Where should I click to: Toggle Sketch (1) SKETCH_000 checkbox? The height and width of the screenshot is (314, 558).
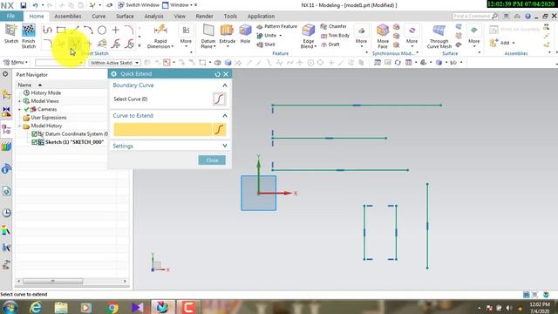click(x=35, y=142)
